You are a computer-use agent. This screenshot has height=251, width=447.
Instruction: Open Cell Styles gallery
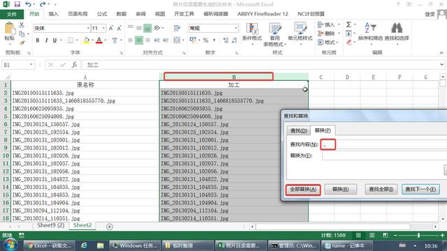300,33
